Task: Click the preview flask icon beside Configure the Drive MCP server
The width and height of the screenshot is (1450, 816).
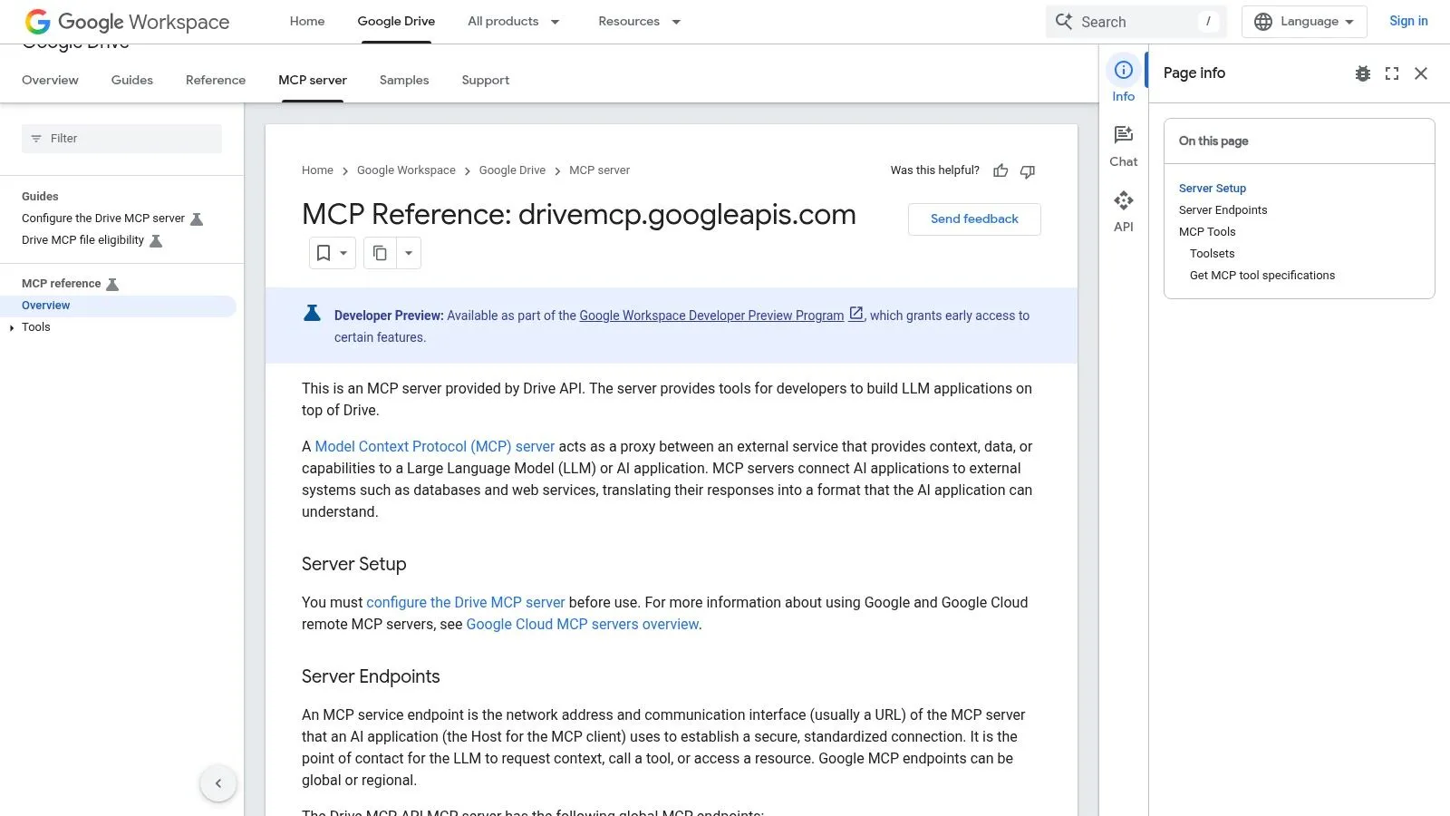Action: (197, 219)
